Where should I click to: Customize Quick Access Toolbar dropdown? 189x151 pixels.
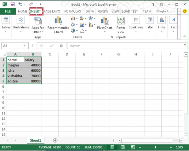40,4
